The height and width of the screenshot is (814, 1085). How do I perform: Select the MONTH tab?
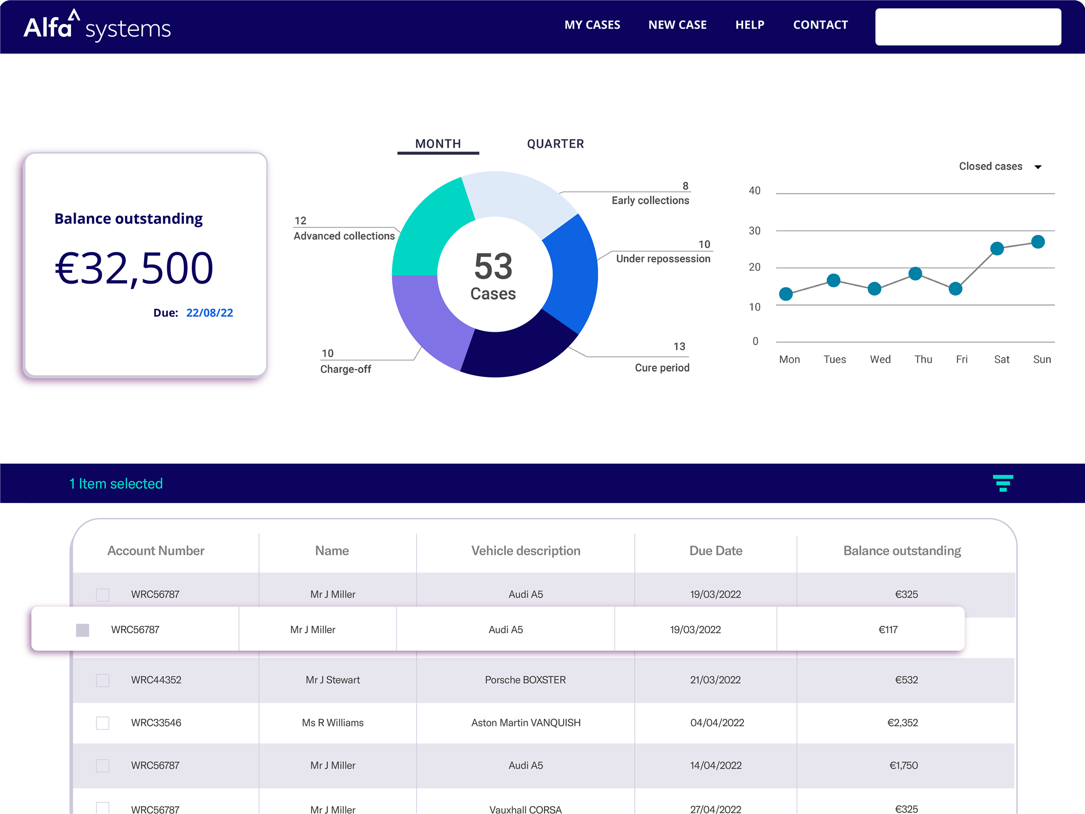pos(438,144)
